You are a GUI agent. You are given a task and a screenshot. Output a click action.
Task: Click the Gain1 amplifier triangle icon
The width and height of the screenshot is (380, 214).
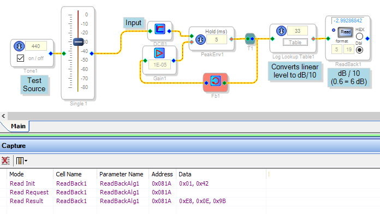[x=159, y=53]
